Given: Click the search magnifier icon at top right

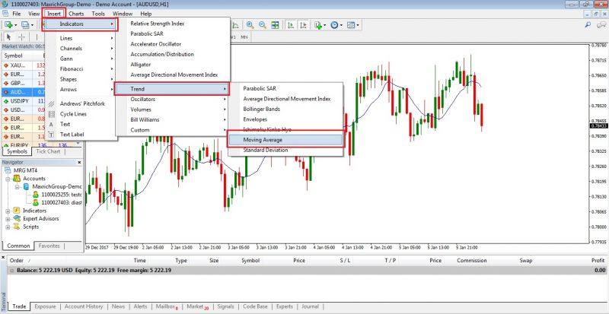Looking at the screenshot, I should pyautogui.click(x=588, y=25).
